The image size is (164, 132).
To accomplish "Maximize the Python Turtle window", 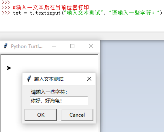I will [72, 46].
